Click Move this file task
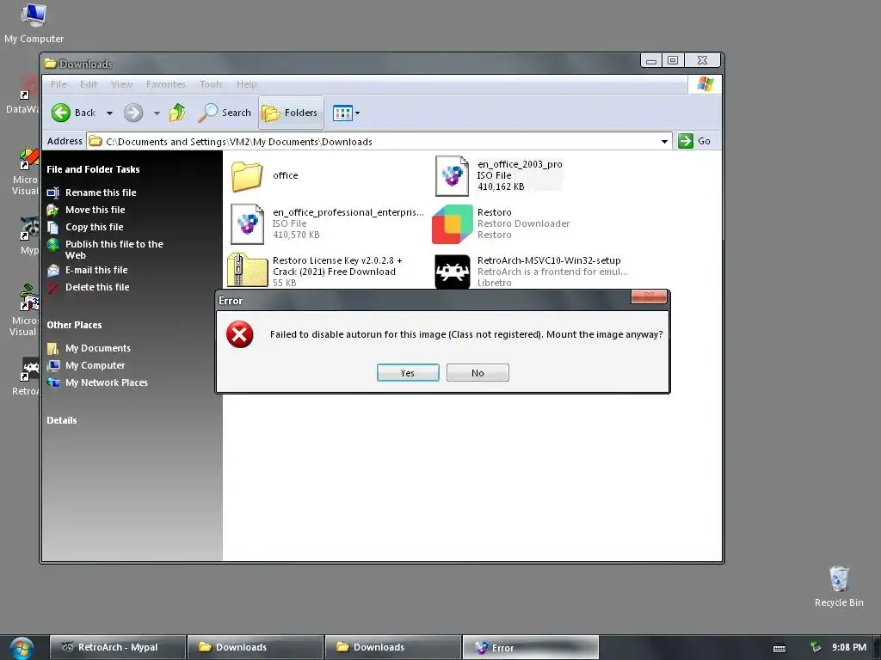Image resolution: width=881 pixels, height=660 pixels. (x=95, y=210)
